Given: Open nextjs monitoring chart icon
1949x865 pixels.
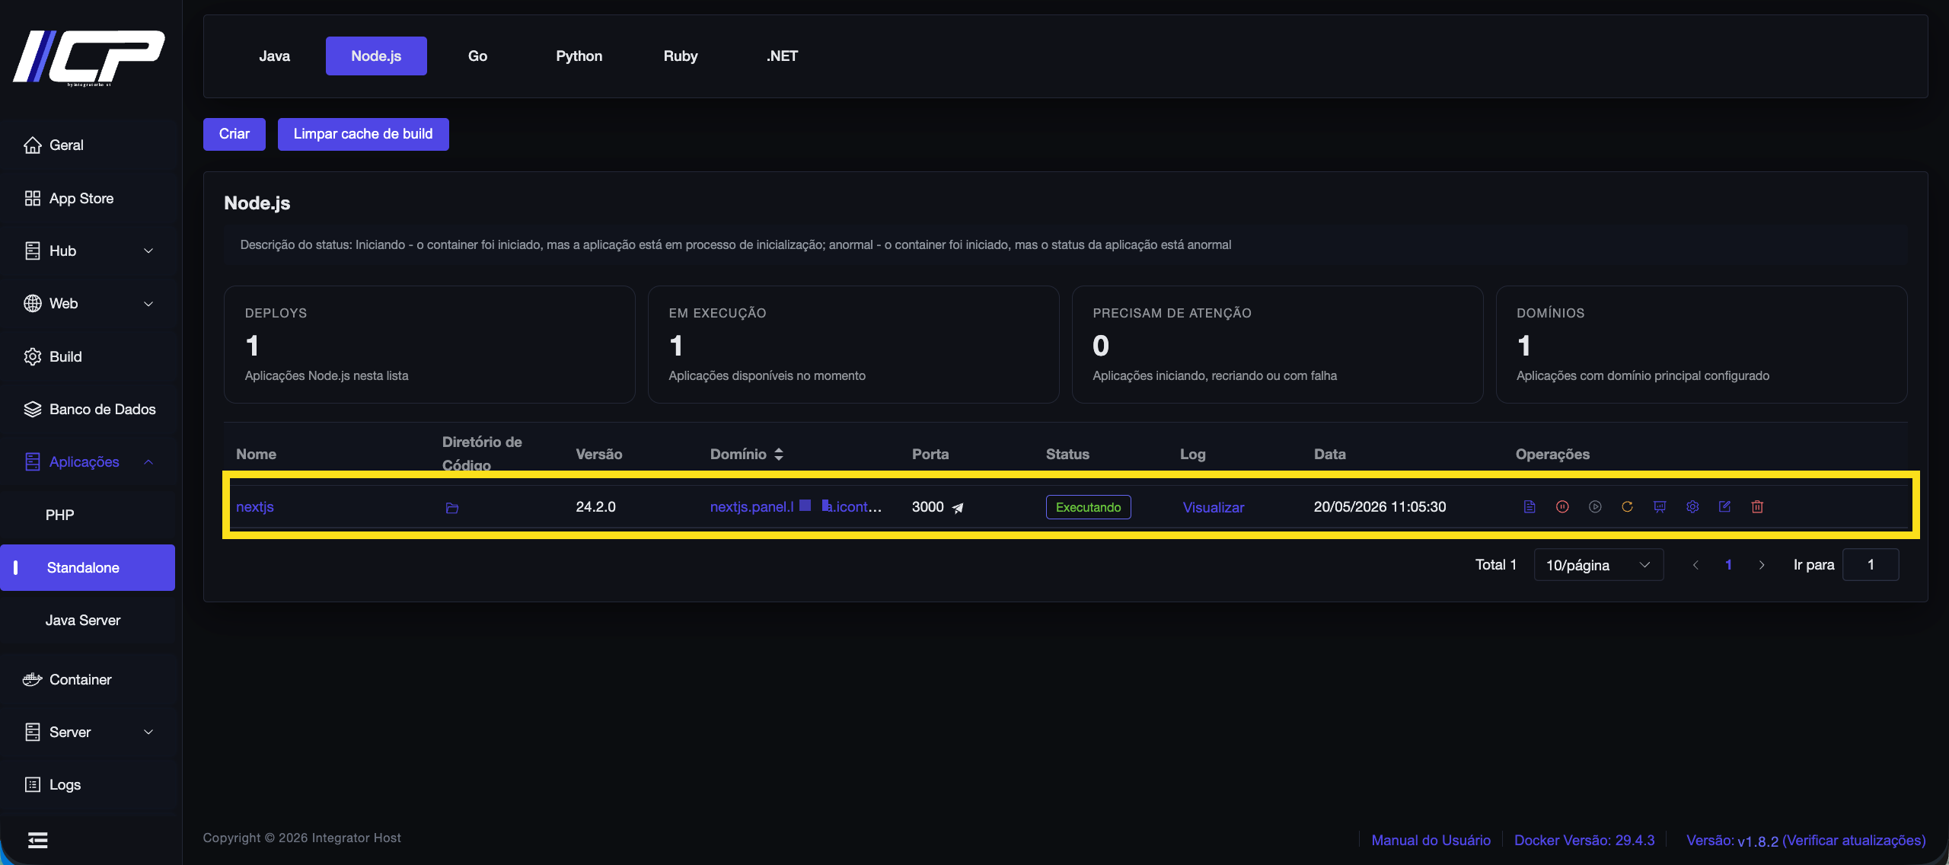Looking at the screenshot, I should (1660, 507).
